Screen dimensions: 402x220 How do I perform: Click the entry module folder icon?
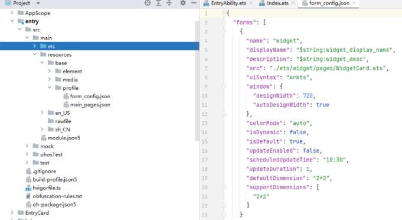tap(21, 21)
